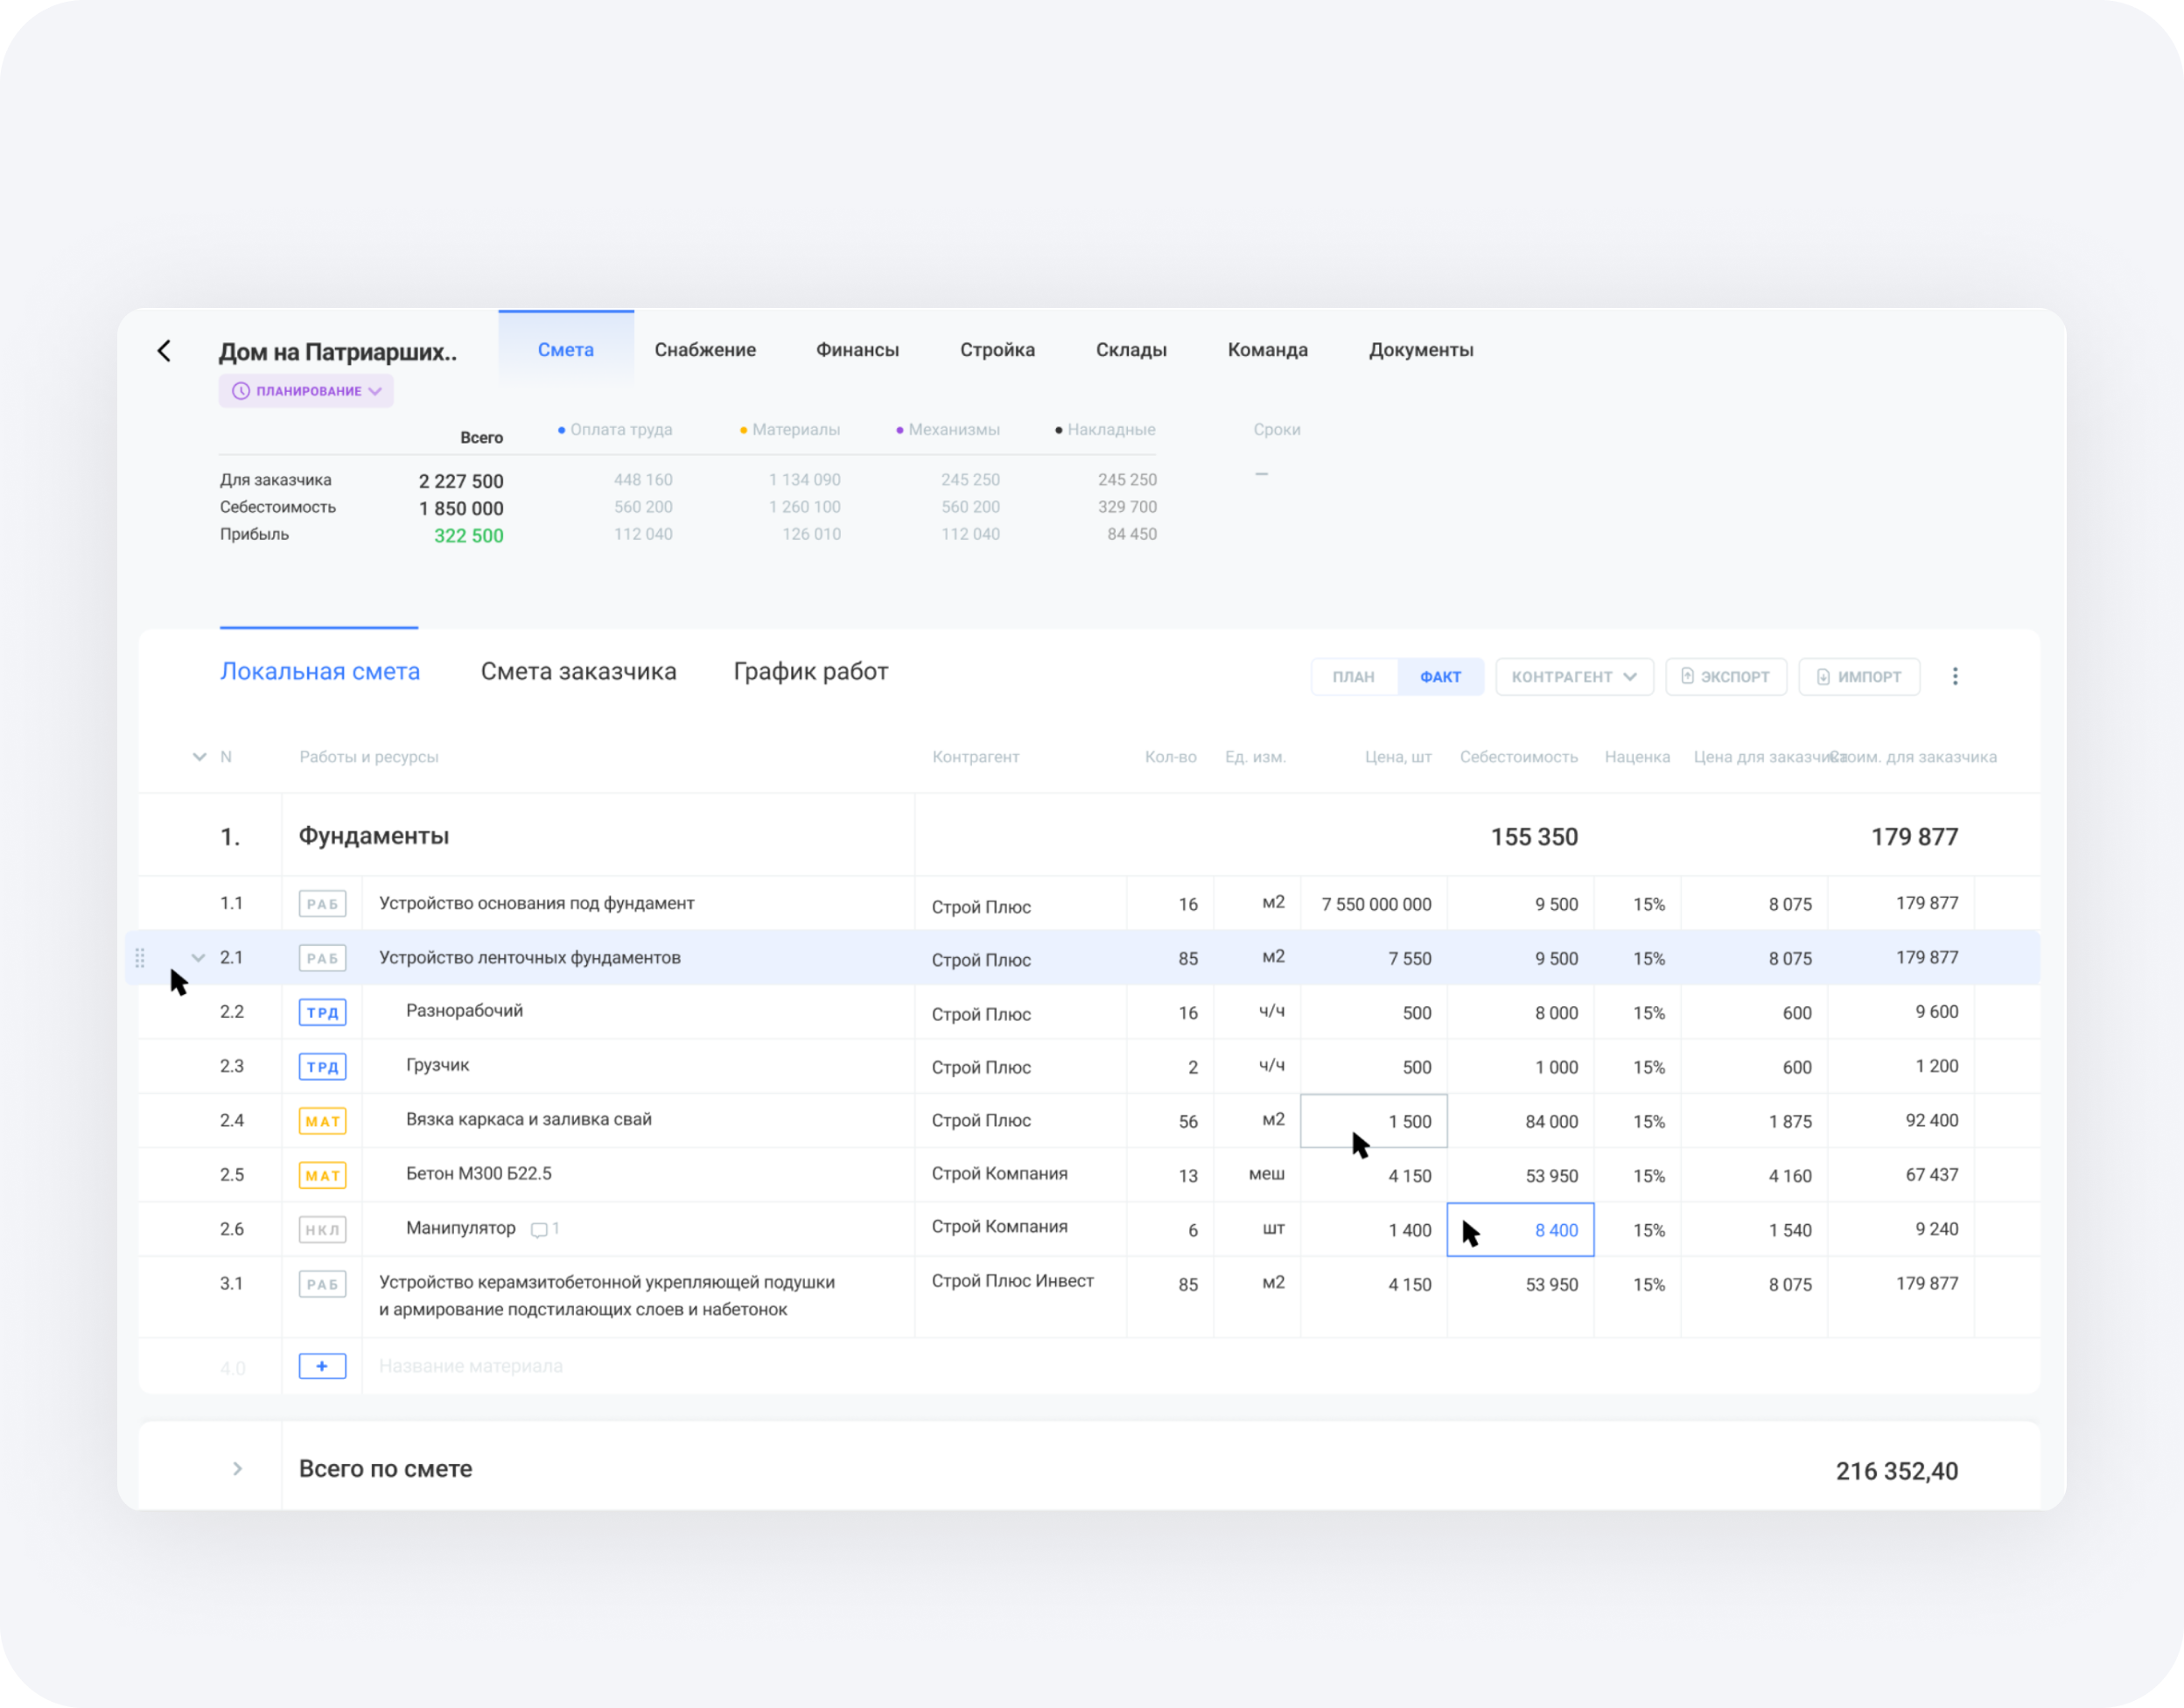Open the КОНТРАГЕНТ filter dropdown
The height and width of the screenshot is (1708, 2184).
point(1573,676)
